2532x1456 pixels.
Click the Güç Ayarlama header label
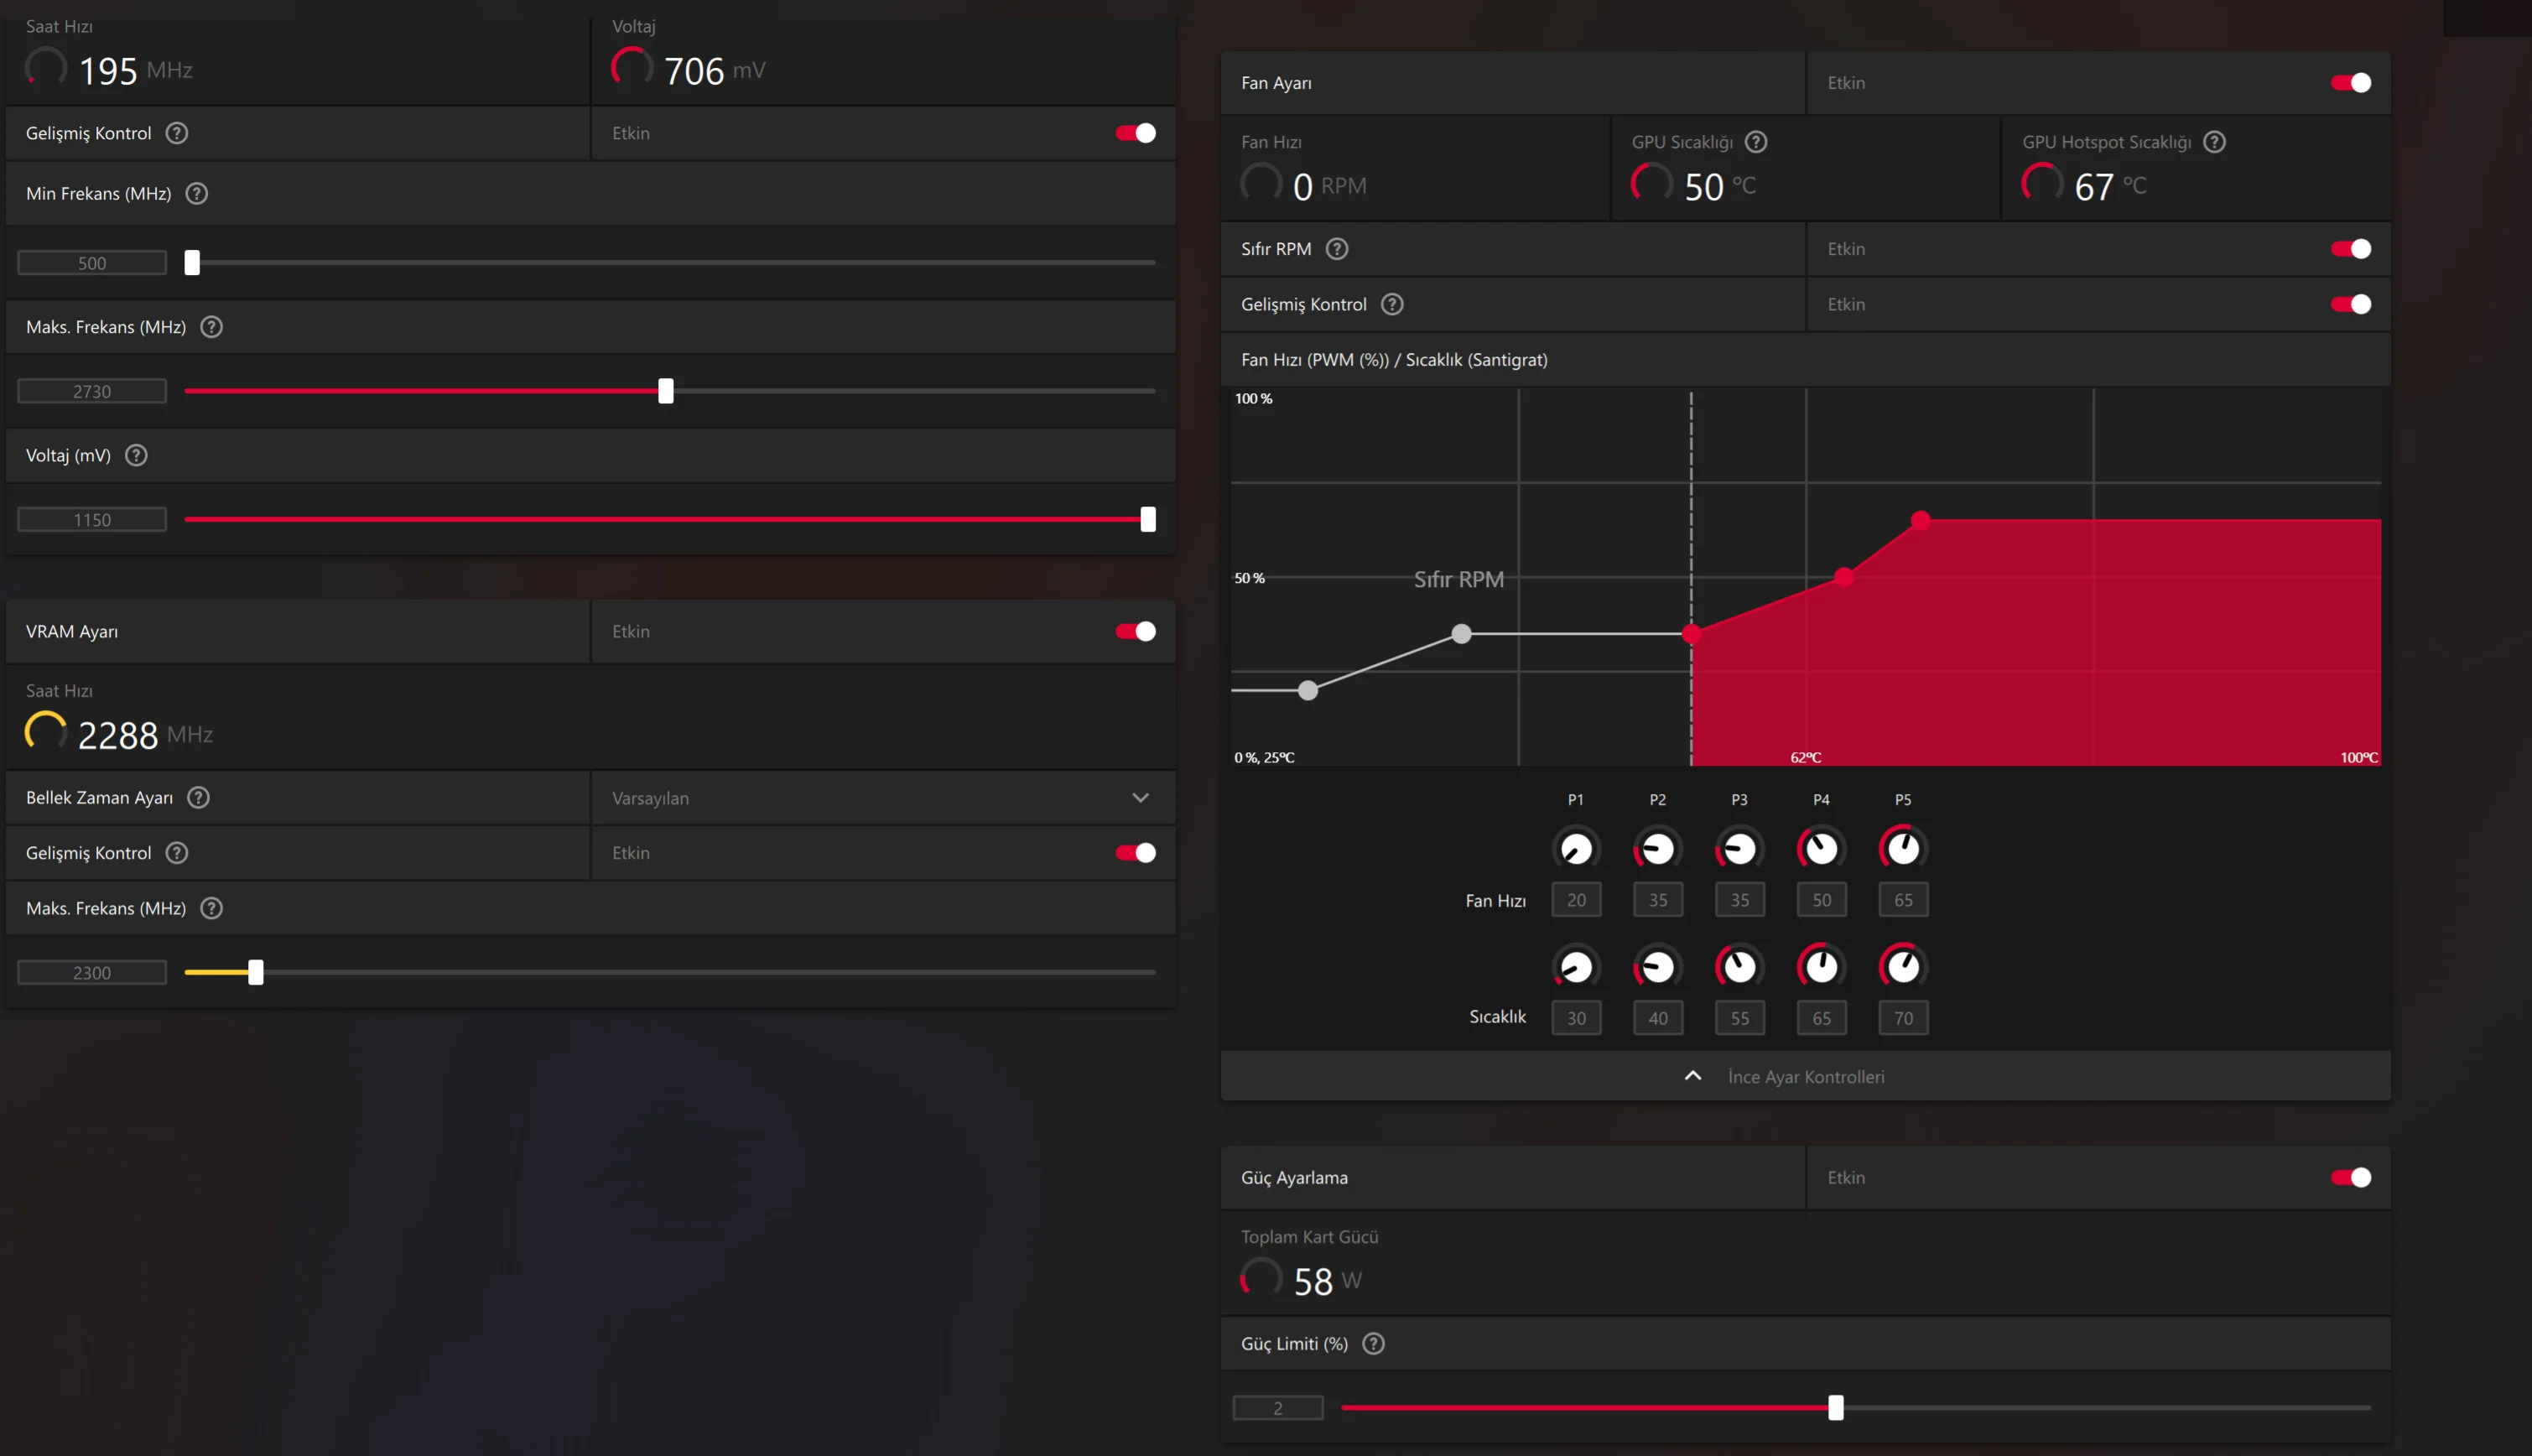[x=1294, y=1178]
